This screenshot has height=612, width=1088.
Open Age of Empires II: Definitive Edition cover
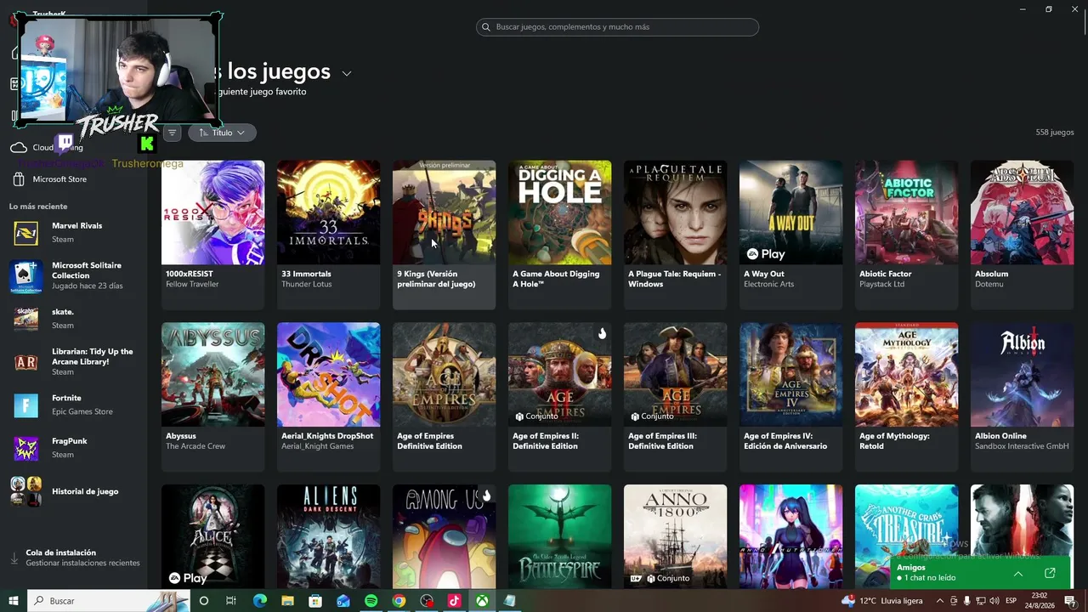pyautogui.click(x=559, y=375)
